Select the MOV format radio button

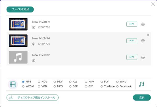[39, 82]
